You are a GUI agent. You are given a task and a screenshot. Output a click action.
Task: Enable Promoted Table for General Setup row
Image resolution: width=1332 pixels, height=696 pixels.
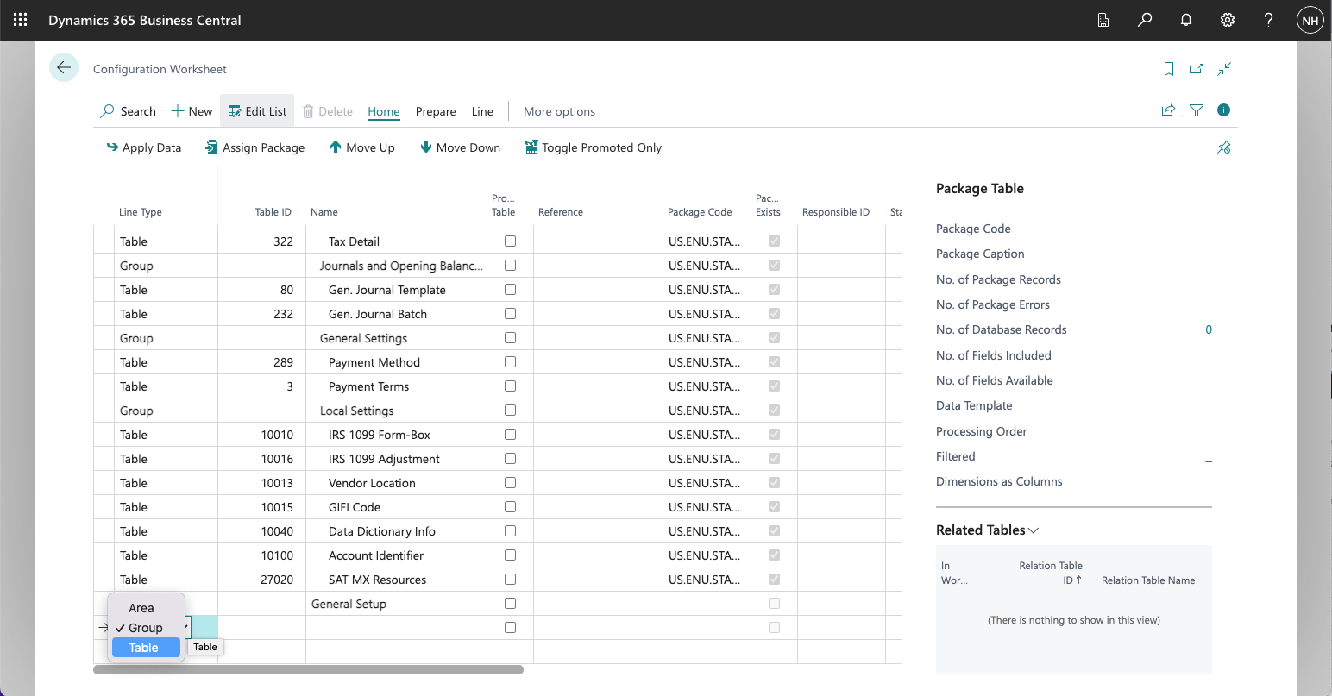tap(510, 604)
